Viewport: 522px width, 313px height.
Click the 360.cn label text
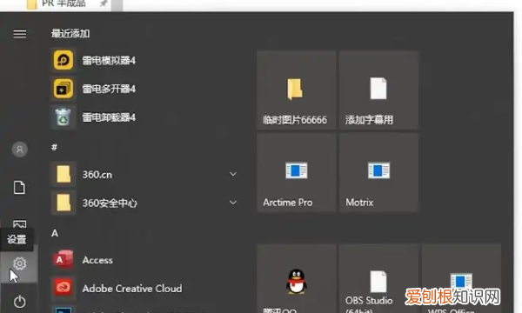97,175
